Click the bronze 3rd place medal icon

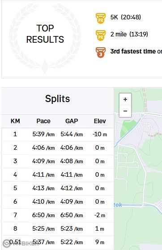pyautogui.click(x=101, y=52)
